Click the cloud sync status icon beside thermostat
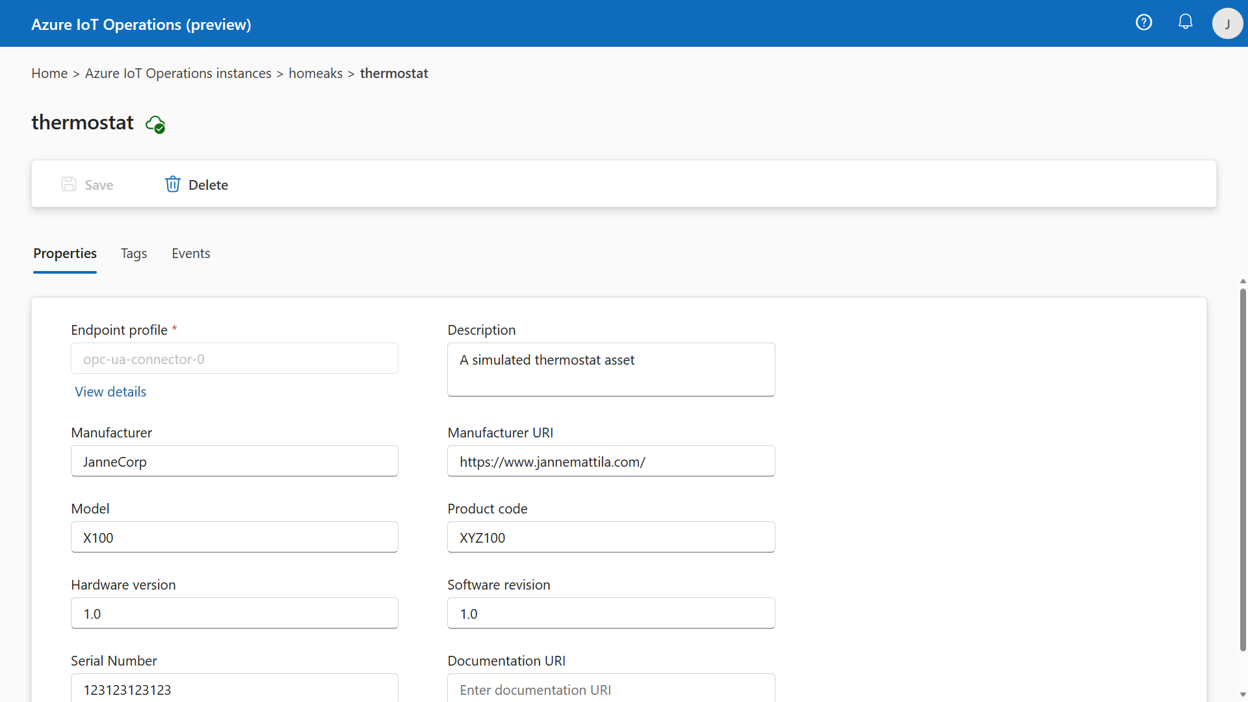This screenshot has height=702, width=1248. pyautogui.click(x=155, y=123)
